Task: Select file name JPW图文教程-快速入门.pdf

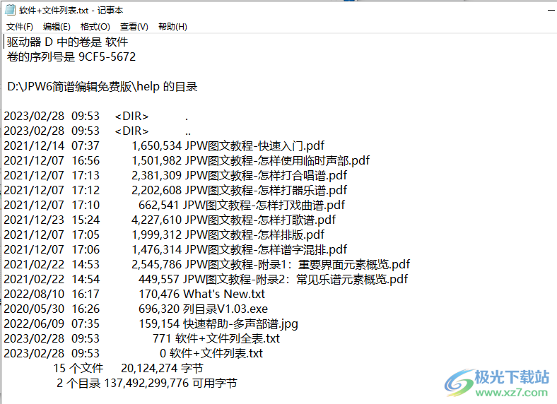Action: click(x=254, y=146)
